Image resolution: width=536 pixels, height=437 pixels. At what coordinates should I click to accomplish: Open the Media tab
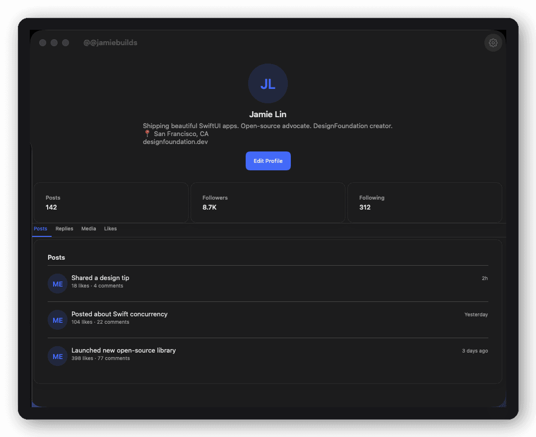(88, 229)
